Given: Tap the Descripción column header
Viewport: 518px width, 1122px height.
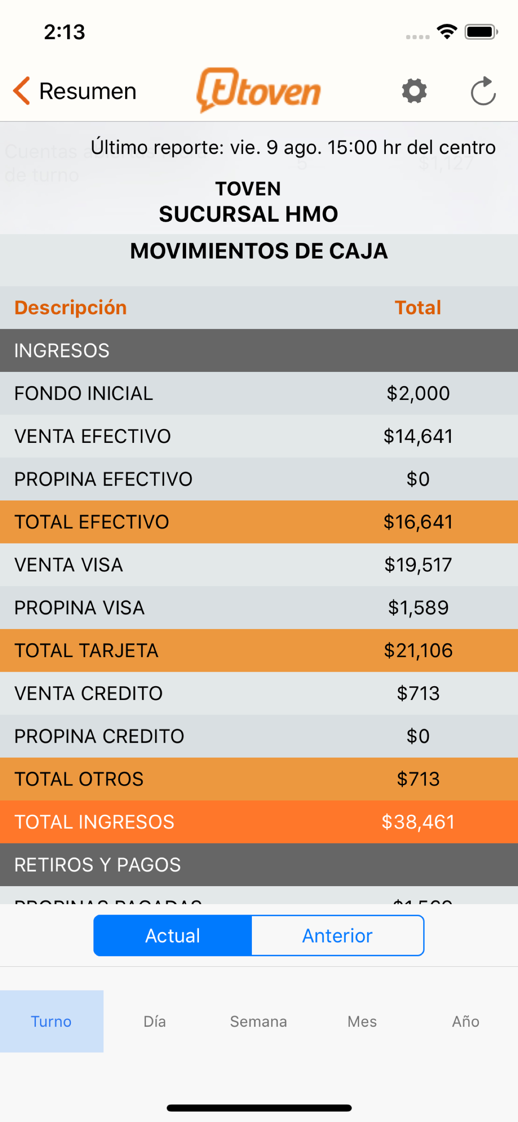Looking at the screenshot, I should coord(70,308).
